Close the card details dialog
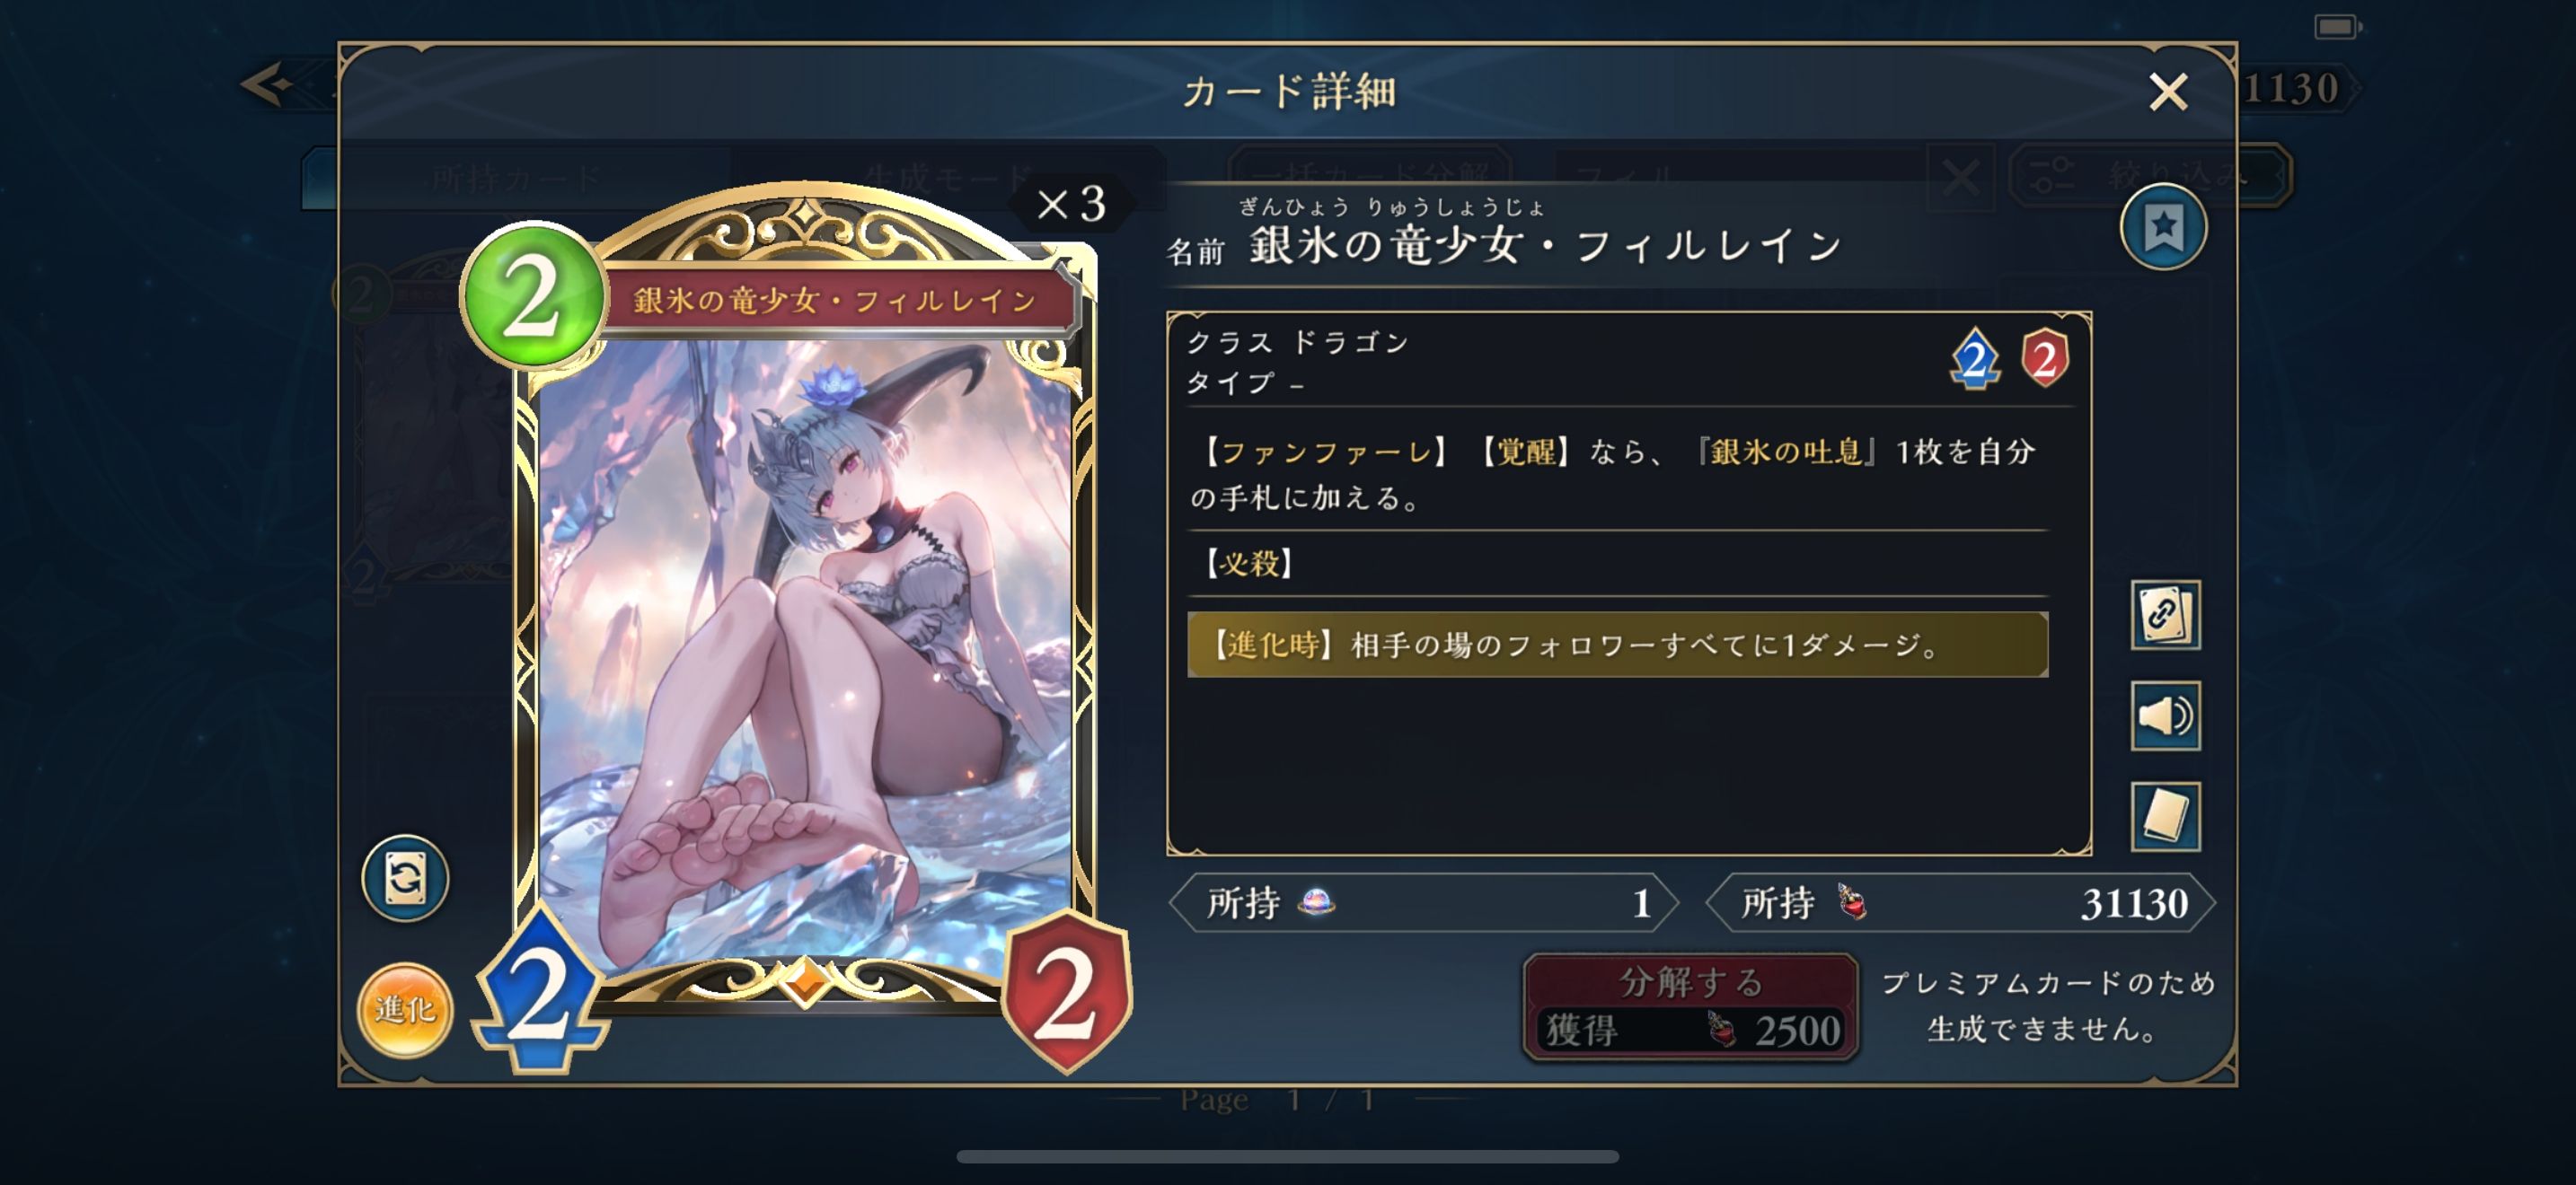The image size is (2576, 1185). 2168,92
